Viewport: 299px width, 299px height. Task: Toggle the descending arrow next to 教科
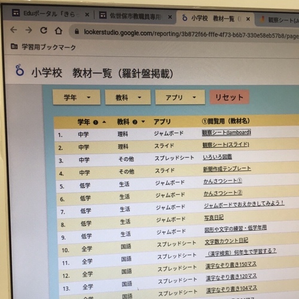143,121
